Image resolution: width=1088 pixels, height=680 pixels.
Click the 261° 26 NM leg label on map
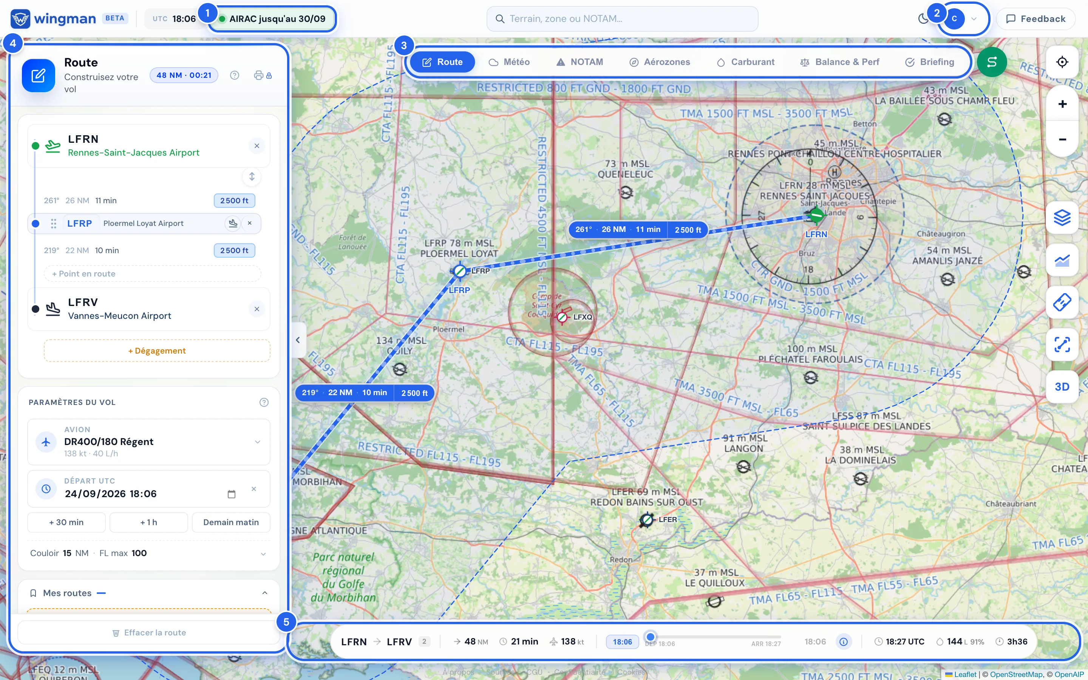coord(638,230)
